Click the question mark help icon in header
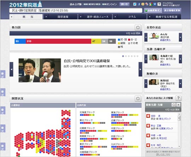 click(159, 4)
